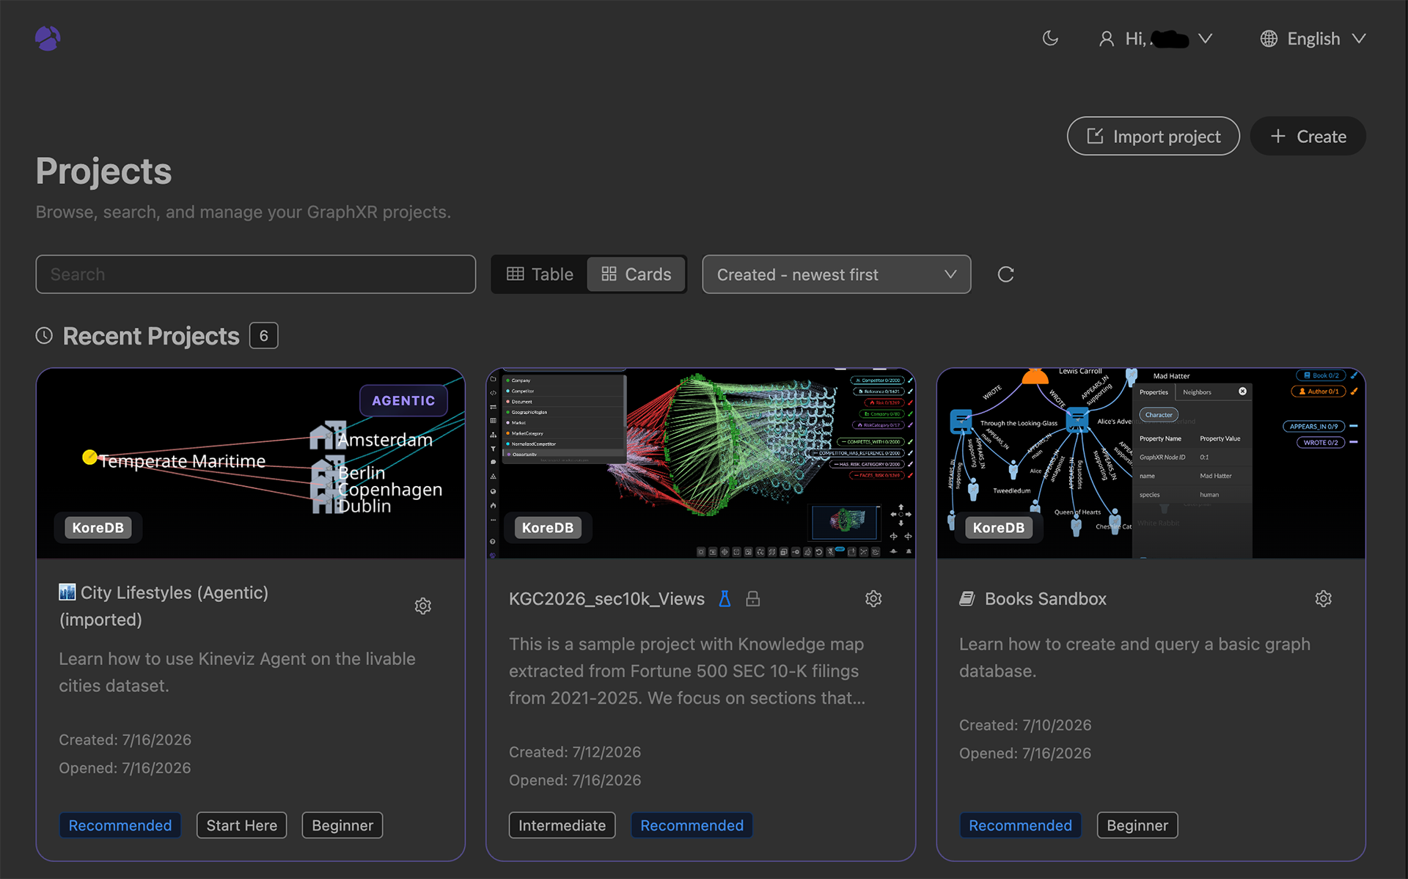Click the GraphXR logo icon
The image size is (1408, 879).
(x=48, y=38)
